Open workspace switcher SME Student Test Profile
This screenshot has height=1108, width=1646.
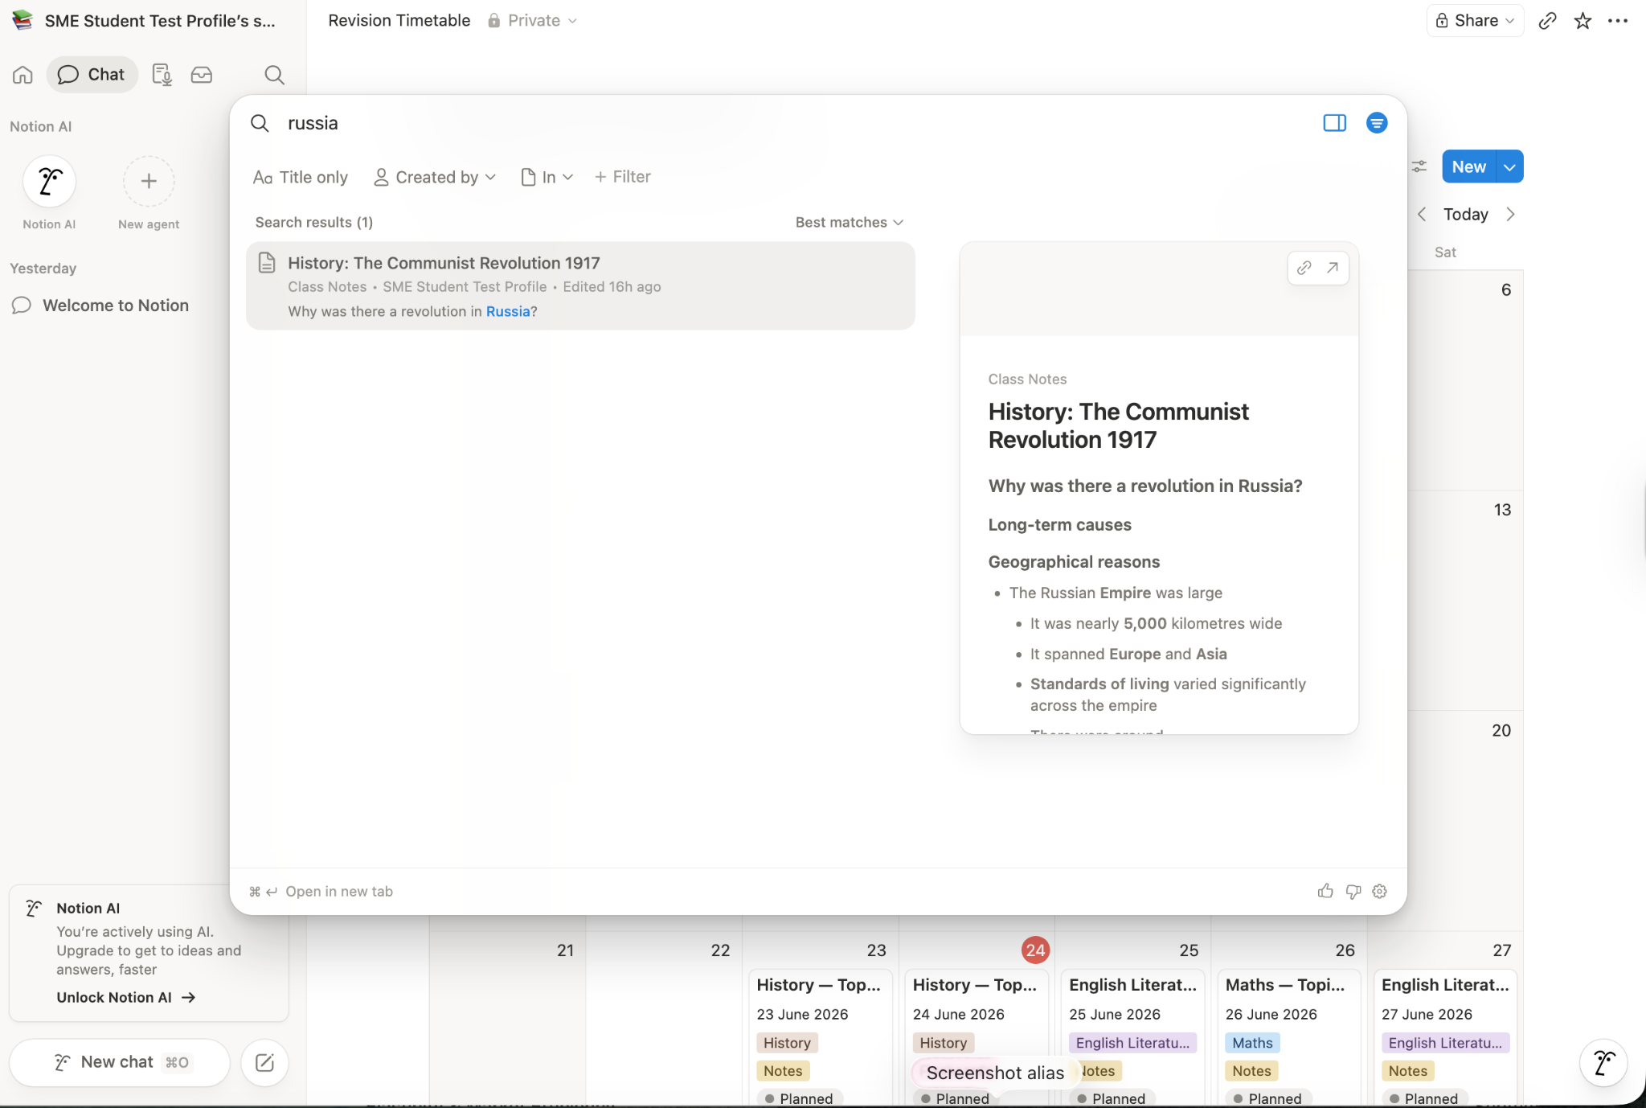pyautogui.click(x=145, y=21)
